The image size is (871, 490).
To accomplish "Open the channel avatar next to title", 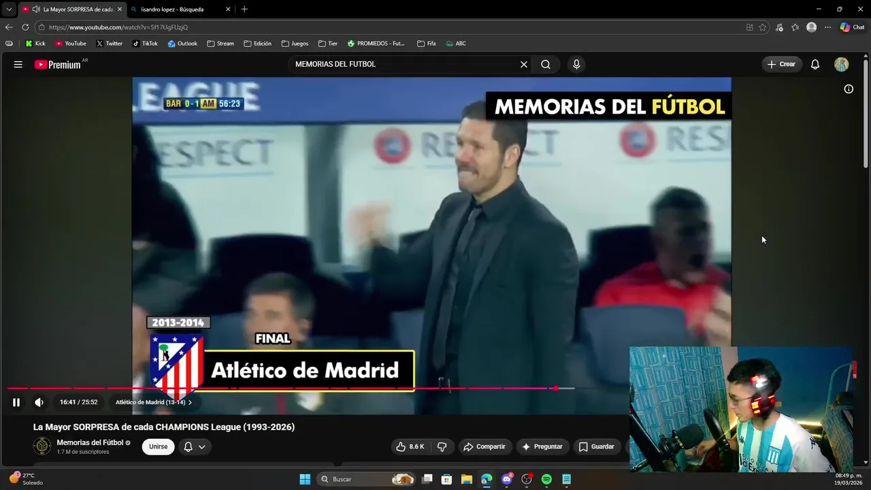I will 42,446.
